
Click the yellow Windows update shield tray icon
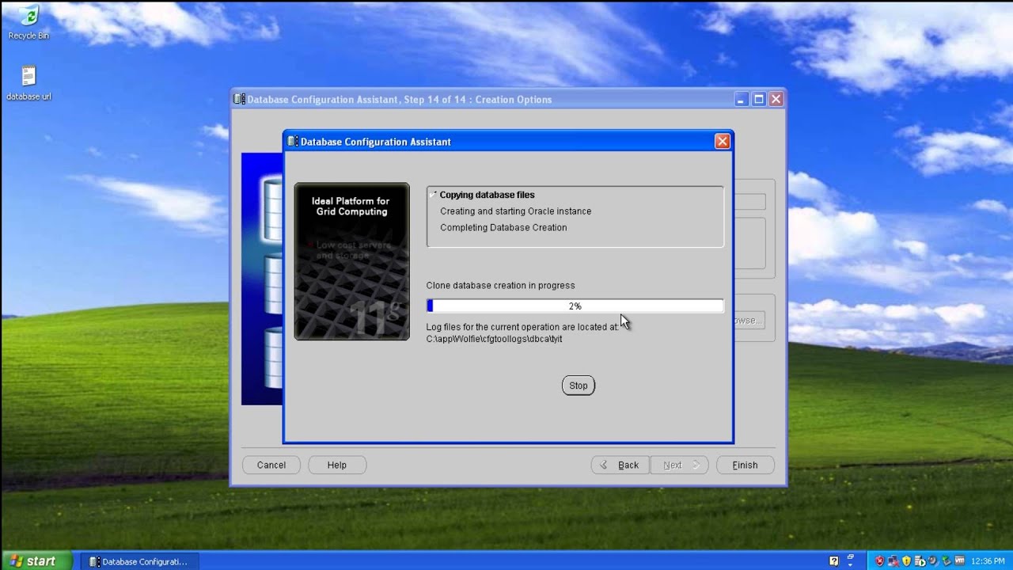click(906, 561)
